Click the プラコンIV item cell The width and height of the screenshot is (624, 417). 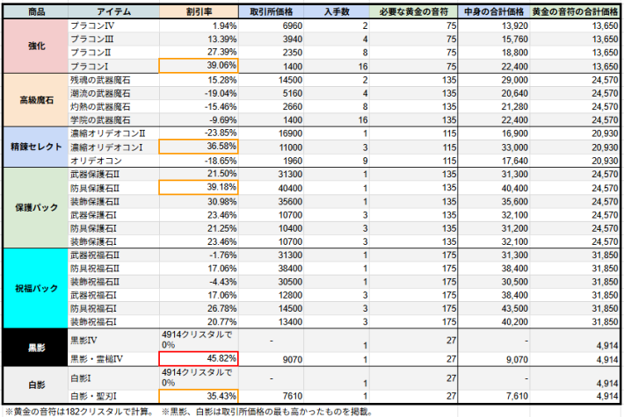112,26
